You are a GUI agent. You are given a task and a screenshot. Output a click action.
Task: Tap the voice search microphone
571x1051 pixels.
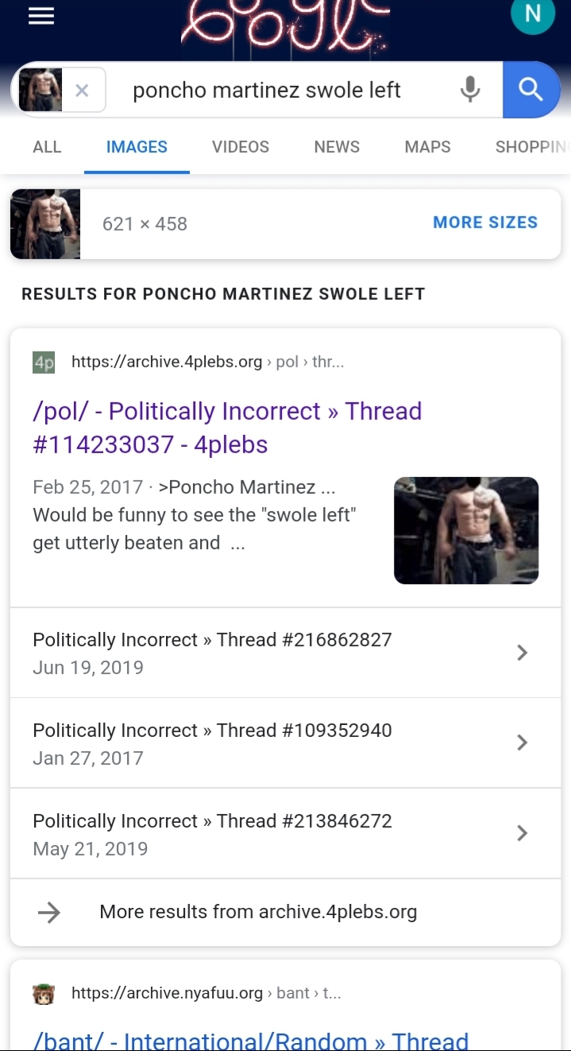(x=470, y=90)
